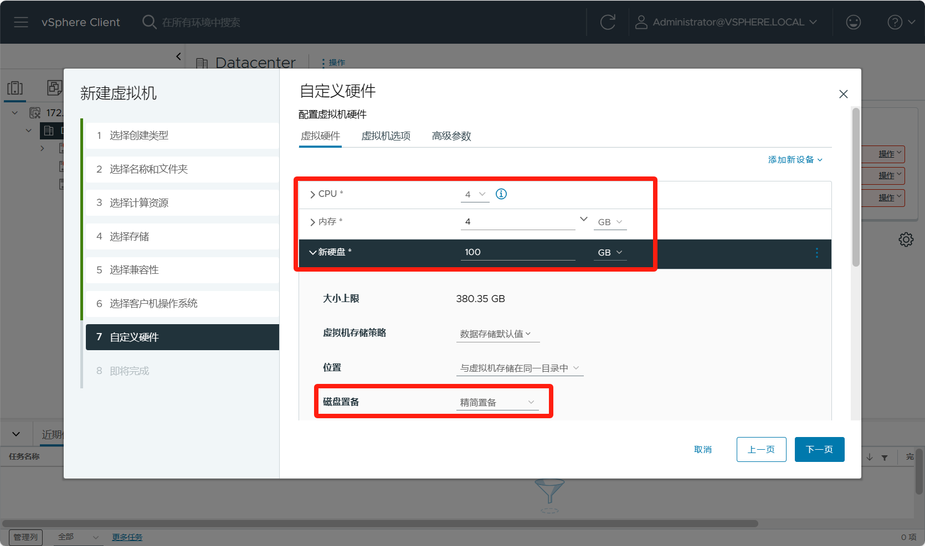
Task: Click the hard disk size input field
Action: [517, 252]
